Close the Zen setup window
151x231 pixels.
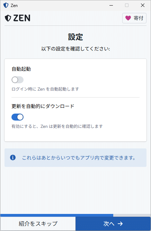[142, 5]
